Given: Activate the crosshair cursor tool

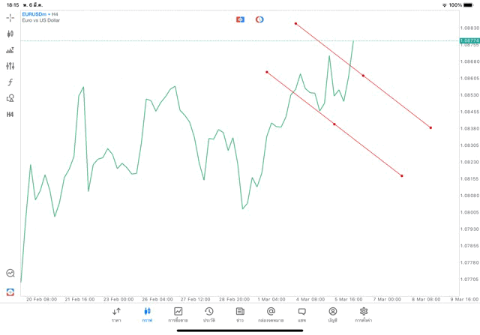Looking at the screenshot, I should (x=10, y=17).
